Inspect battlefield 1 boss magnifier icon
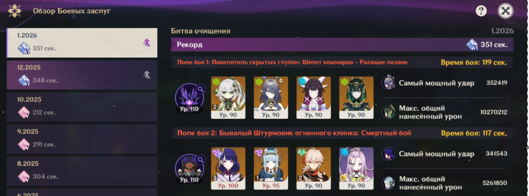The height and width of the screenshot is (196, 529). pos(200,89)
